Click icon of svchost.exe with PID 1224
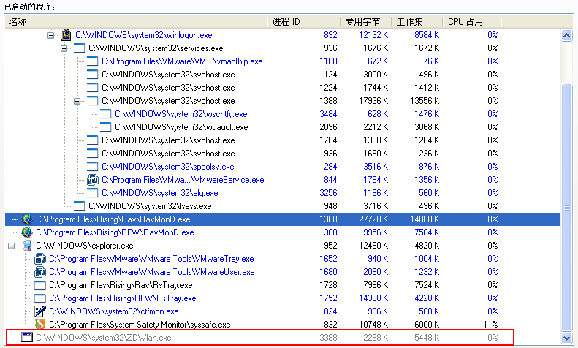Screen dimensions: 578x348 click(93, 88)
